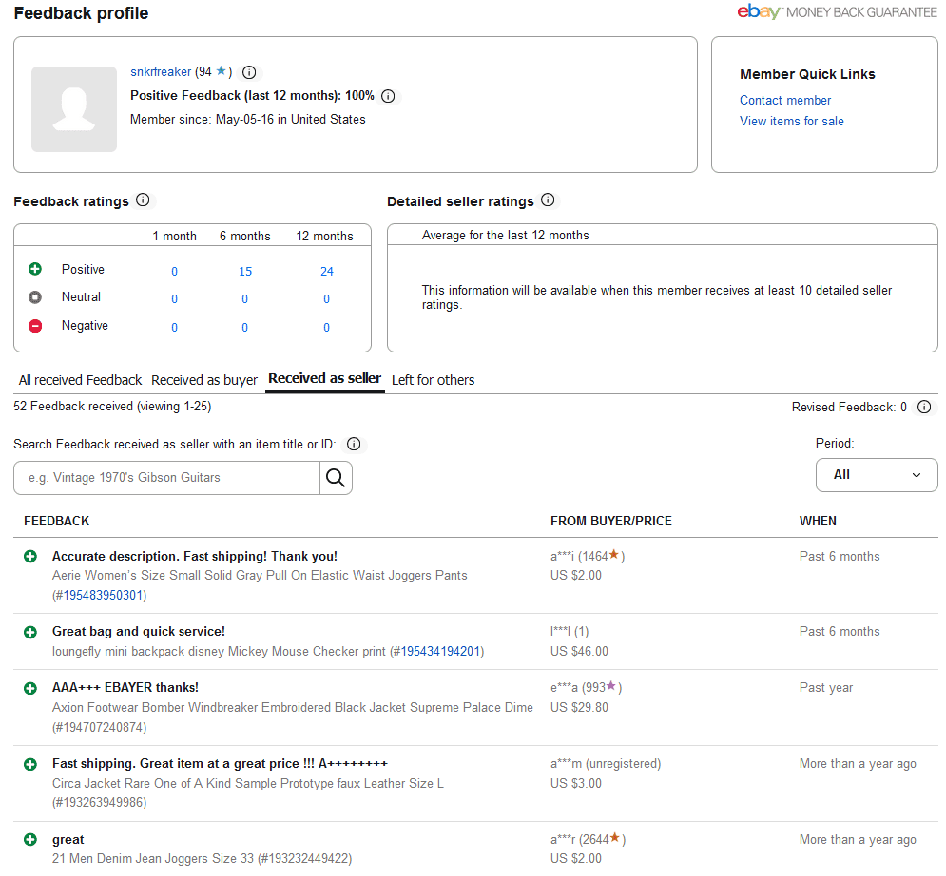The height and width of the screenshot is (876, 946).
Task: Click '21 Men Denim Jean Joggers Size 33' title
Action: tap(153, 859)
